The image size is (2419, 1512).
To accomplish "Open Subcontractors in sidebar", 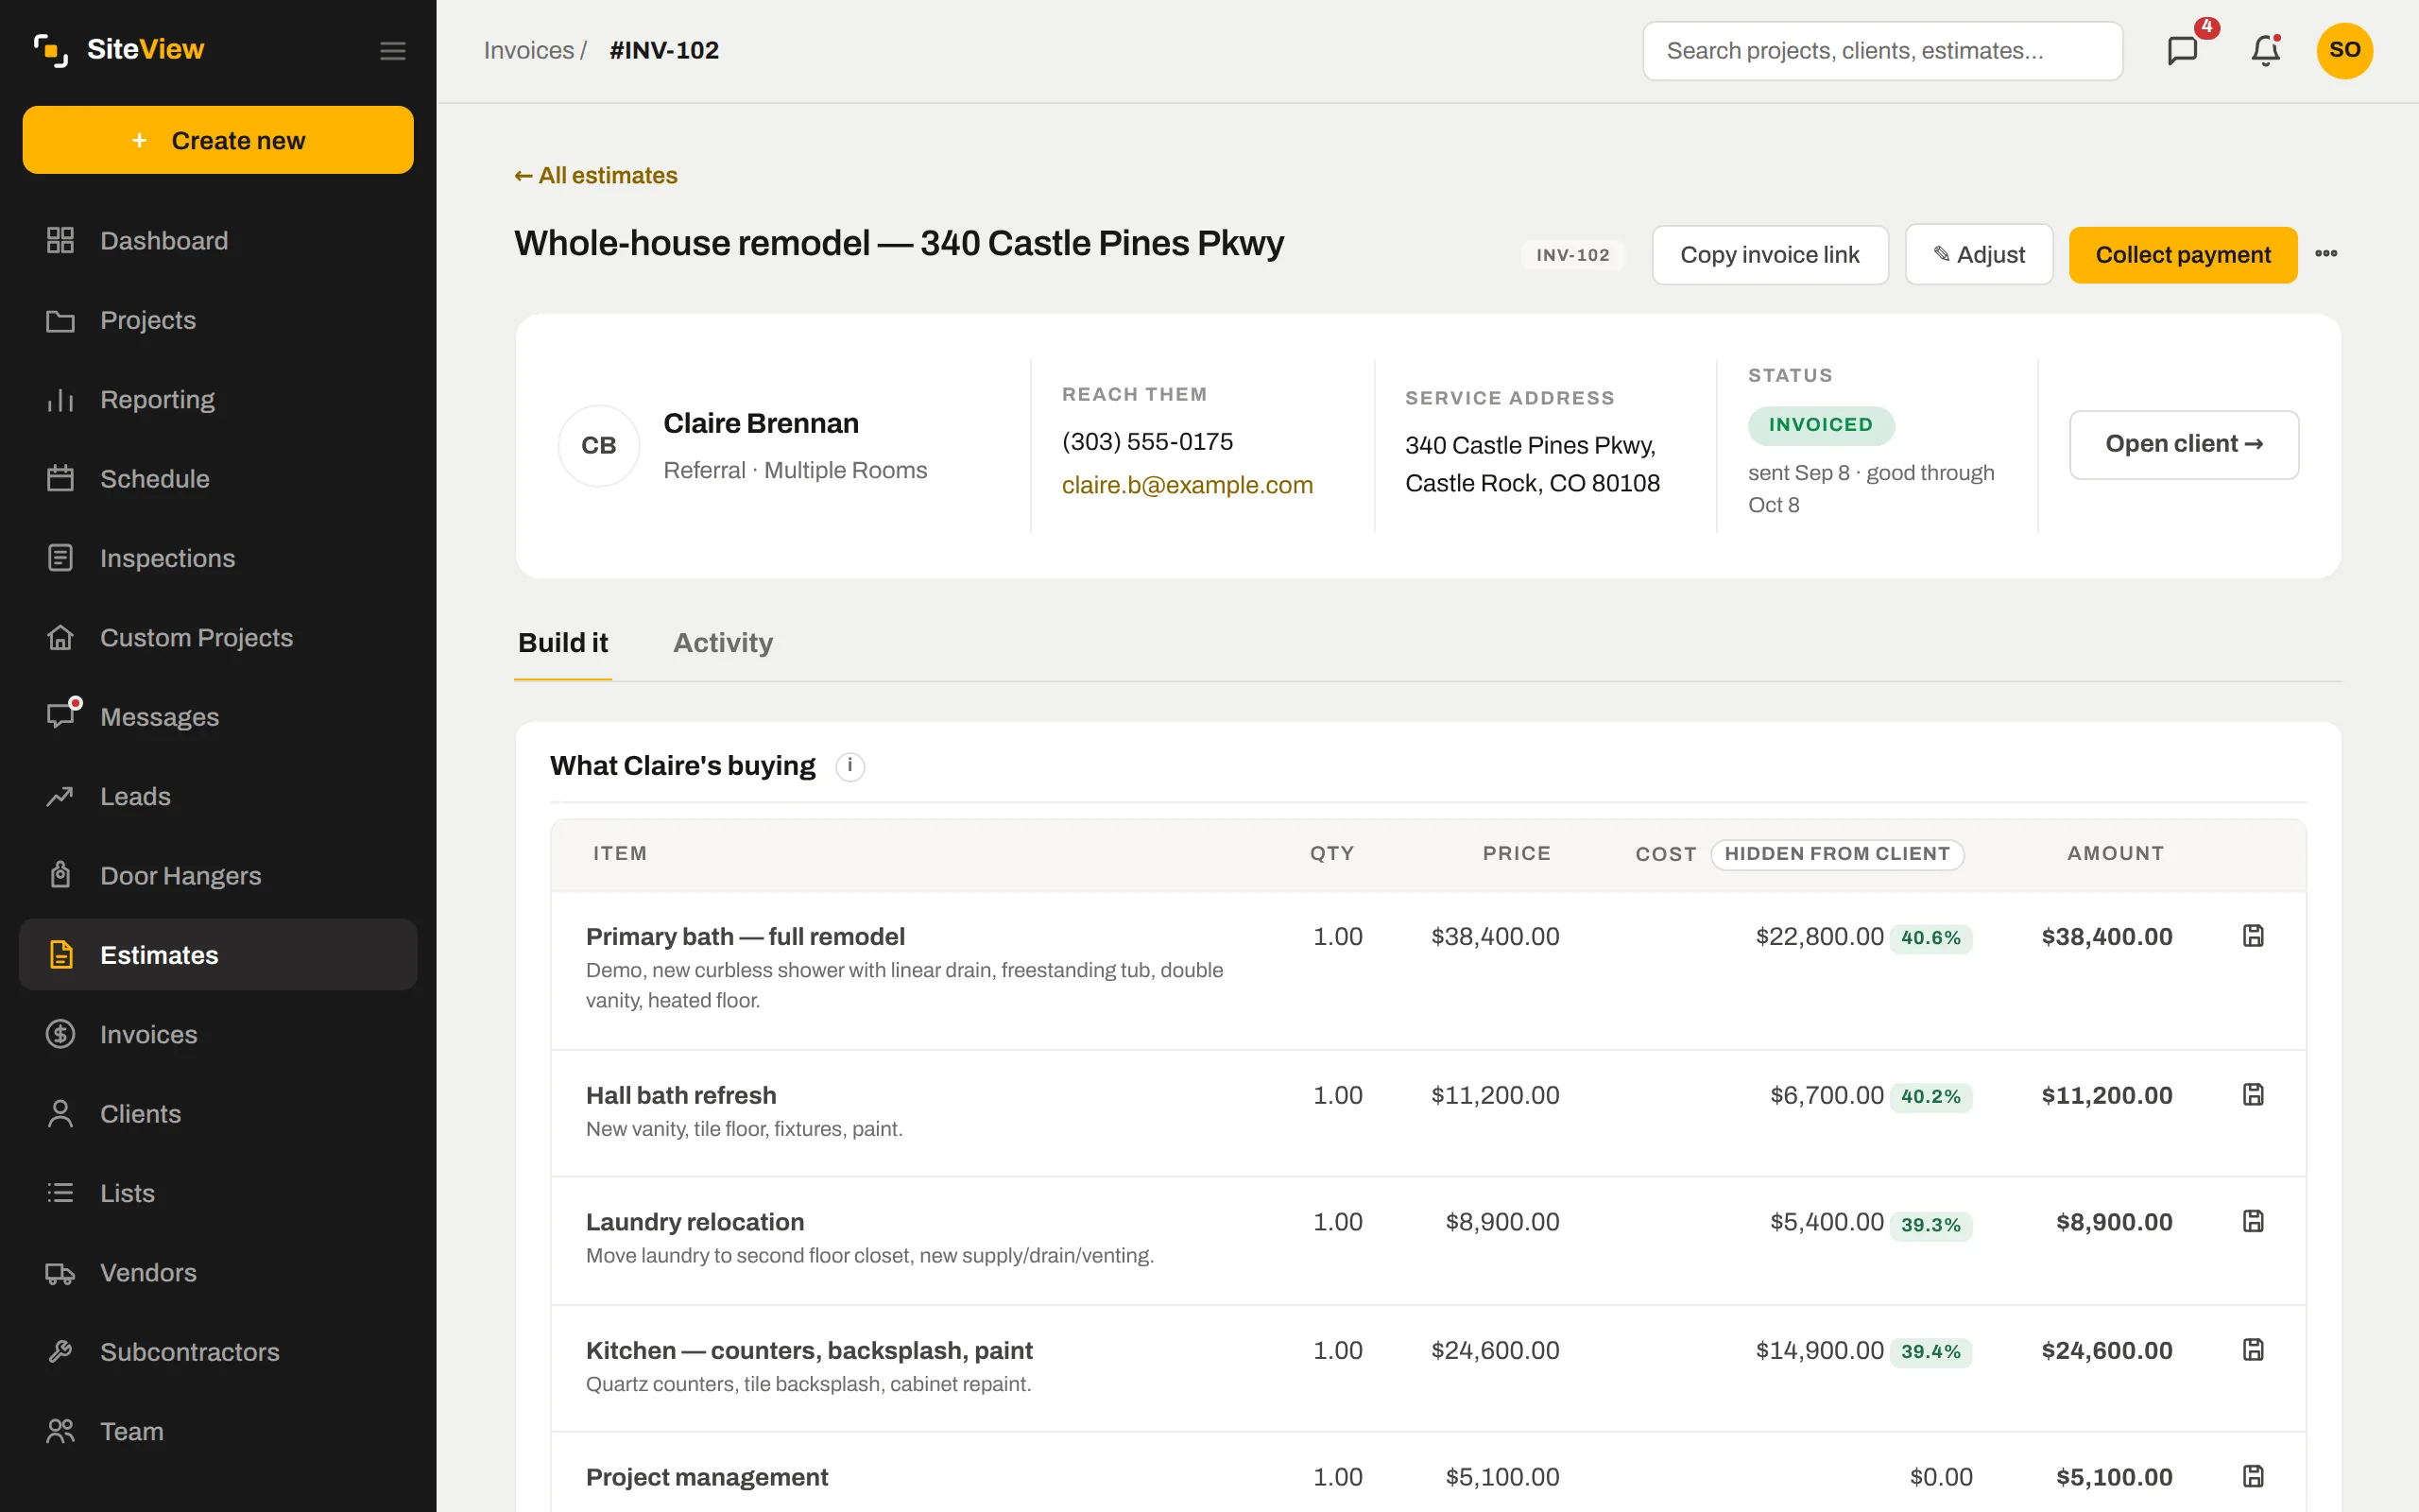I will 218,1352.
